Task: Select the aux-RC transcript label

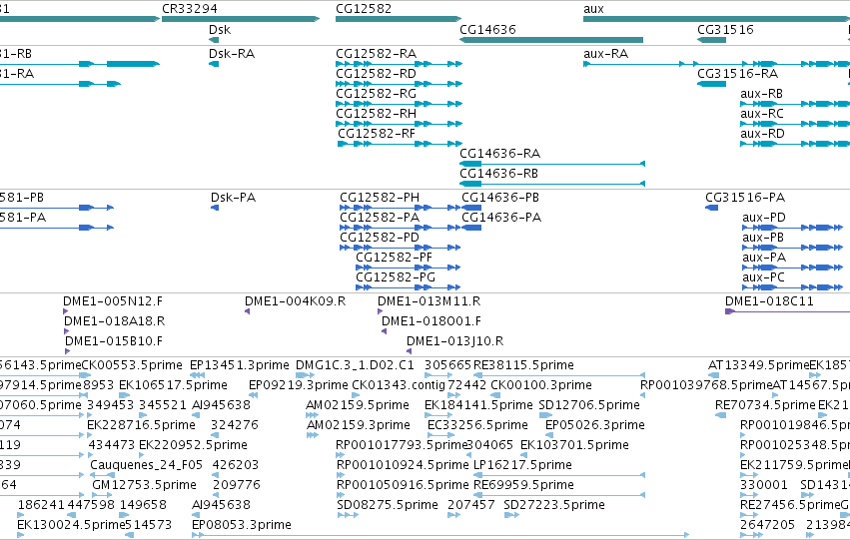Action: click(x=762, y=114)
